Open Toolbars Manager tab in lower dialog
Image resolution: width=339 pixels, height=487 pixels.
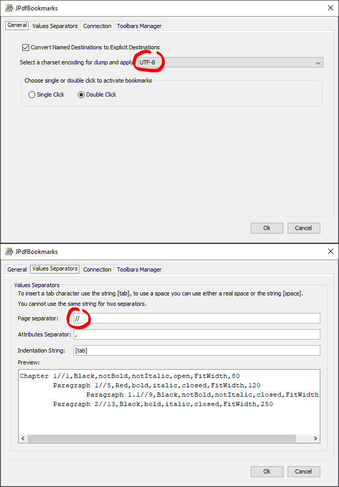click(x=139, y=269)
